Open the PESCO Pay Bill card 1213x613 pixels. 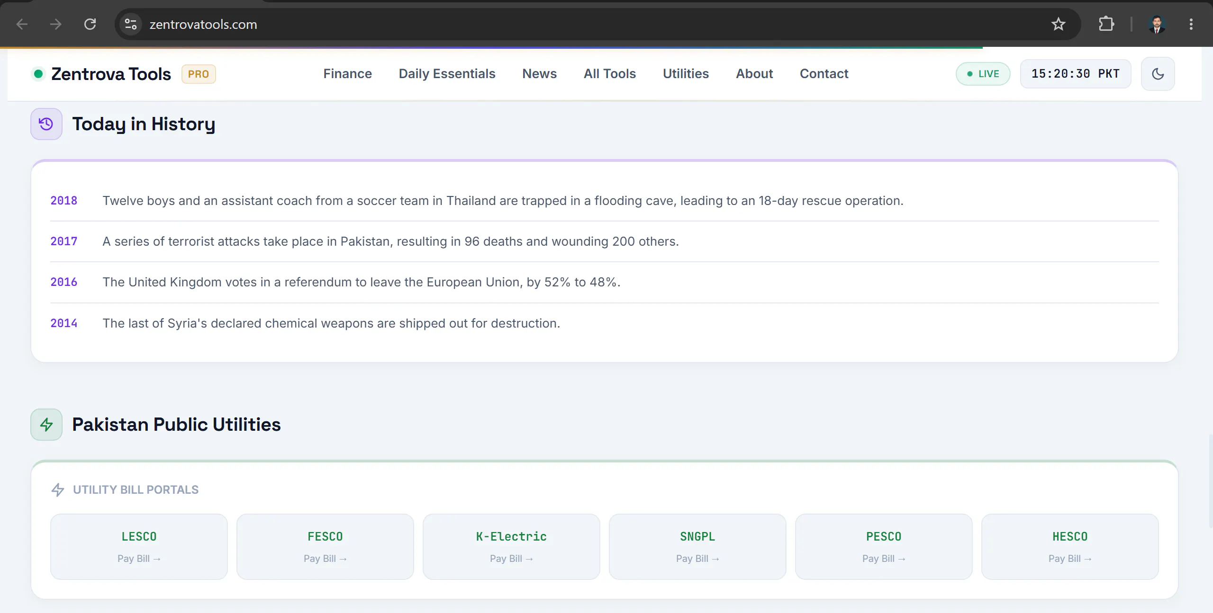tap(884, 547)
